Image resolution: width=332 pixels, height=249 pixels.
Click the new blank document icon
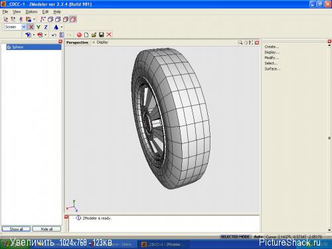[86, 35]
